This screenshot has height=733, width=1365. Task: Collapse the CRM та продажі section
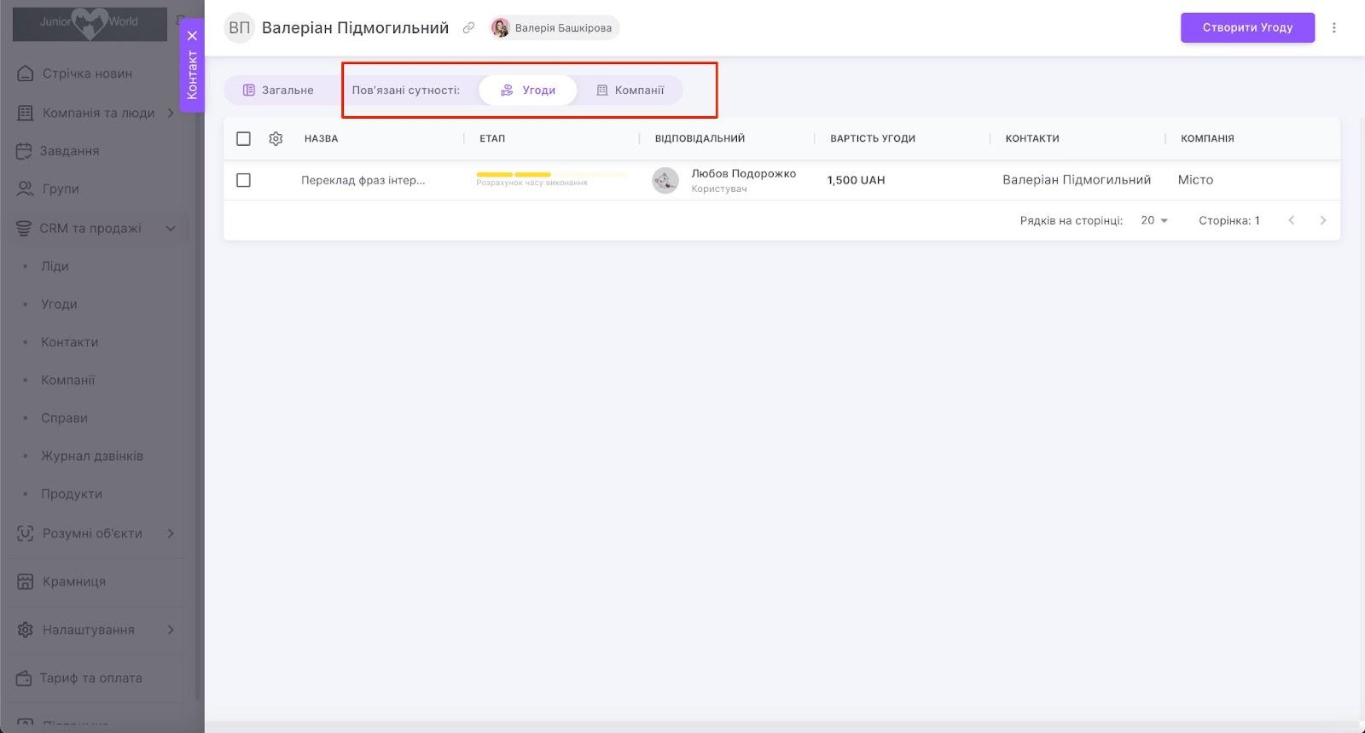171,229
